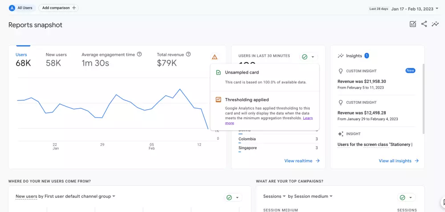
Task: Click the help icon beside Average engagement time
Action: tap(139, 55)
